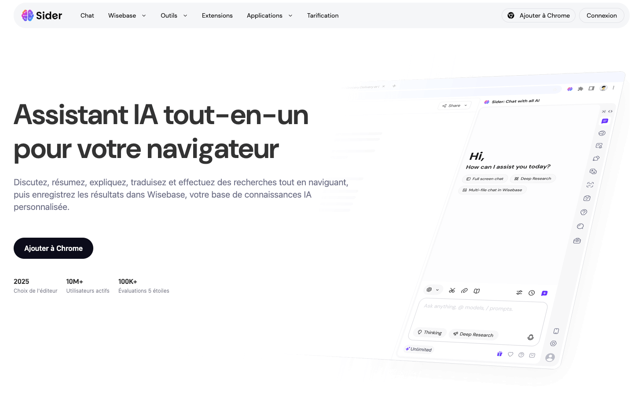Expand the Applications dropdown
The height and width of the screenshot is (397, 642).
coord(269,15)
